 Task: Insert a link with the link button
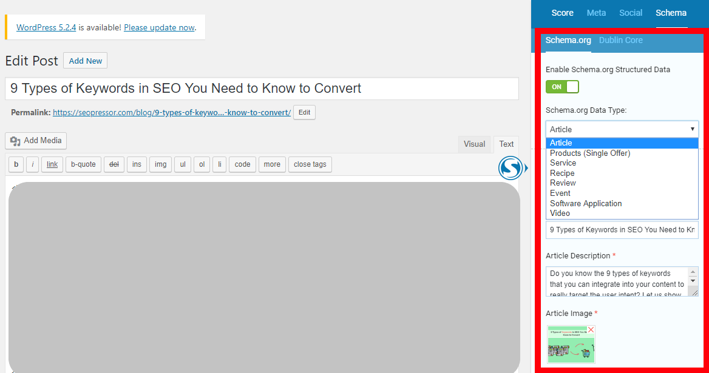(x=52, y=164)
